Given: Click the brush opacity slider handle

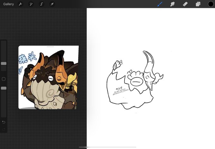Looking at the screenshot, I should (4, 88).
